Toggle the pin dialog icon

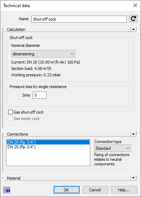click(7, 190)
